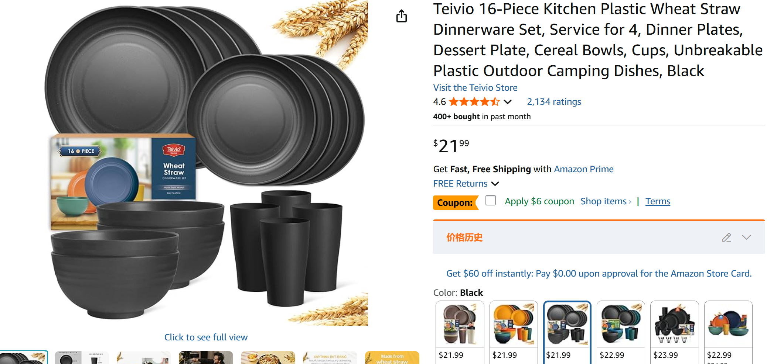The image size is (767, 364).
Task: Click the Amazon Store Card $60 off offer
Action: 599,274
